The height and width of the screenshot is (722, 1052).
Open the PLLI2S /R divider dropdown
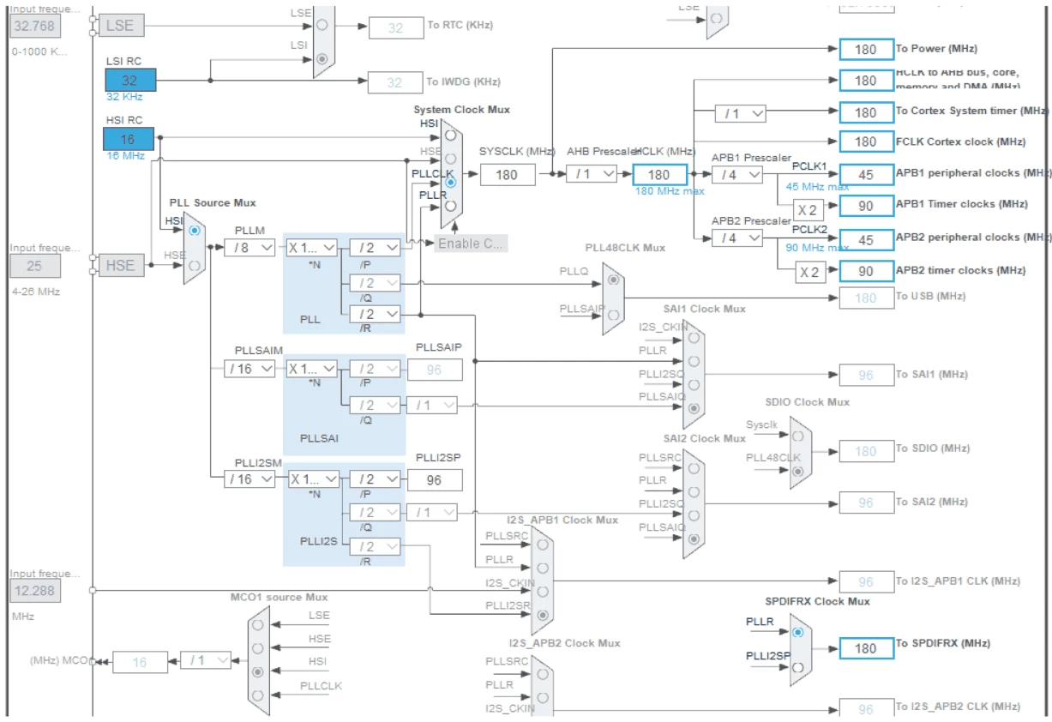point(375,546)
